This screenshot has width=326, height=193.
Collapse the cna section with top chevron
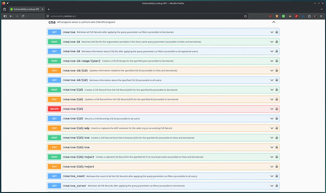pyautogui.click(x=274, y=22)
